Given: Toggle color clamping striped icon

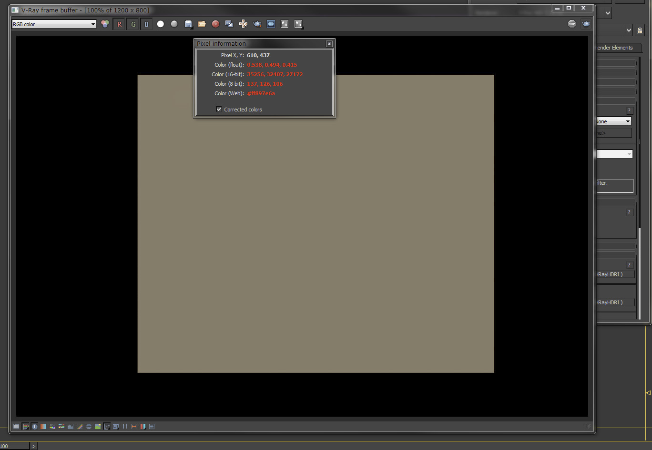Looking at the screenshot, I should pyautogui.click(x=80, y=426).
